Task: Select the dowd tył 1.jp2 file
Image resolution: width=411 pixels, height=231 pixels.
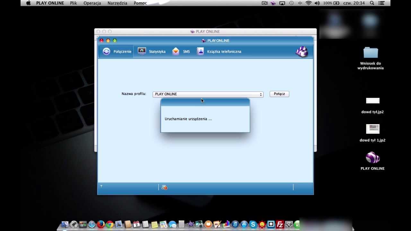Action: pyautogui.click(x=372, y=133)
